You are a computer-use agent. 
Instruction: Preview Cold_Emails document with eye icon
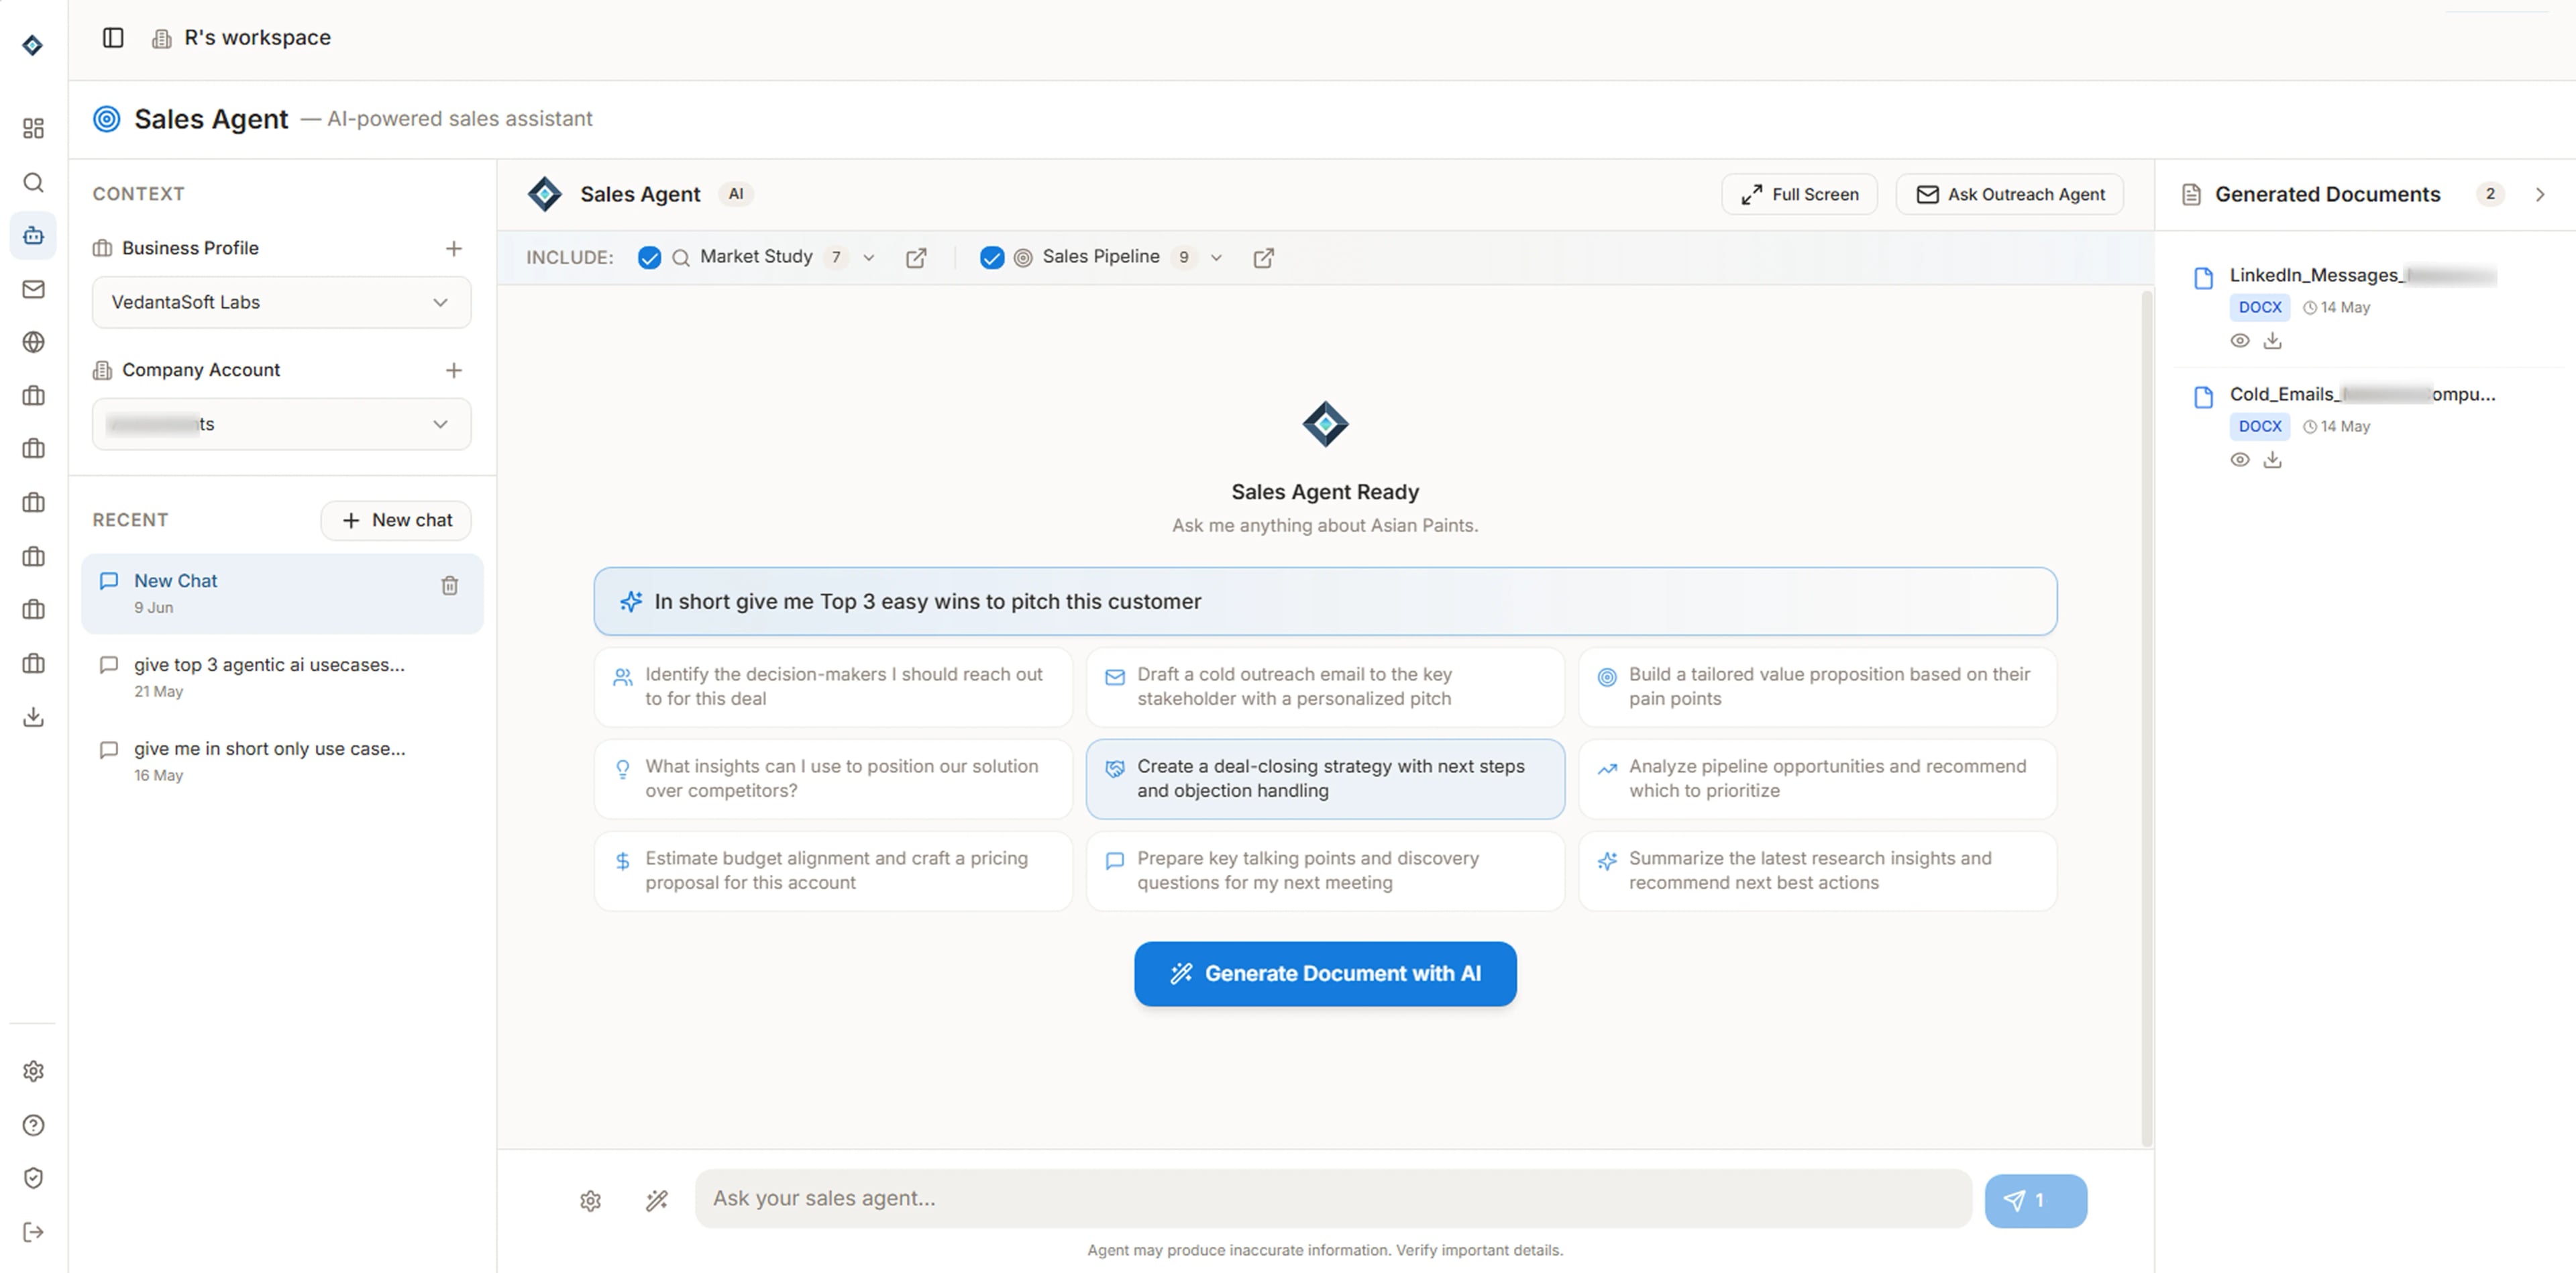[x=2240, y=460]
